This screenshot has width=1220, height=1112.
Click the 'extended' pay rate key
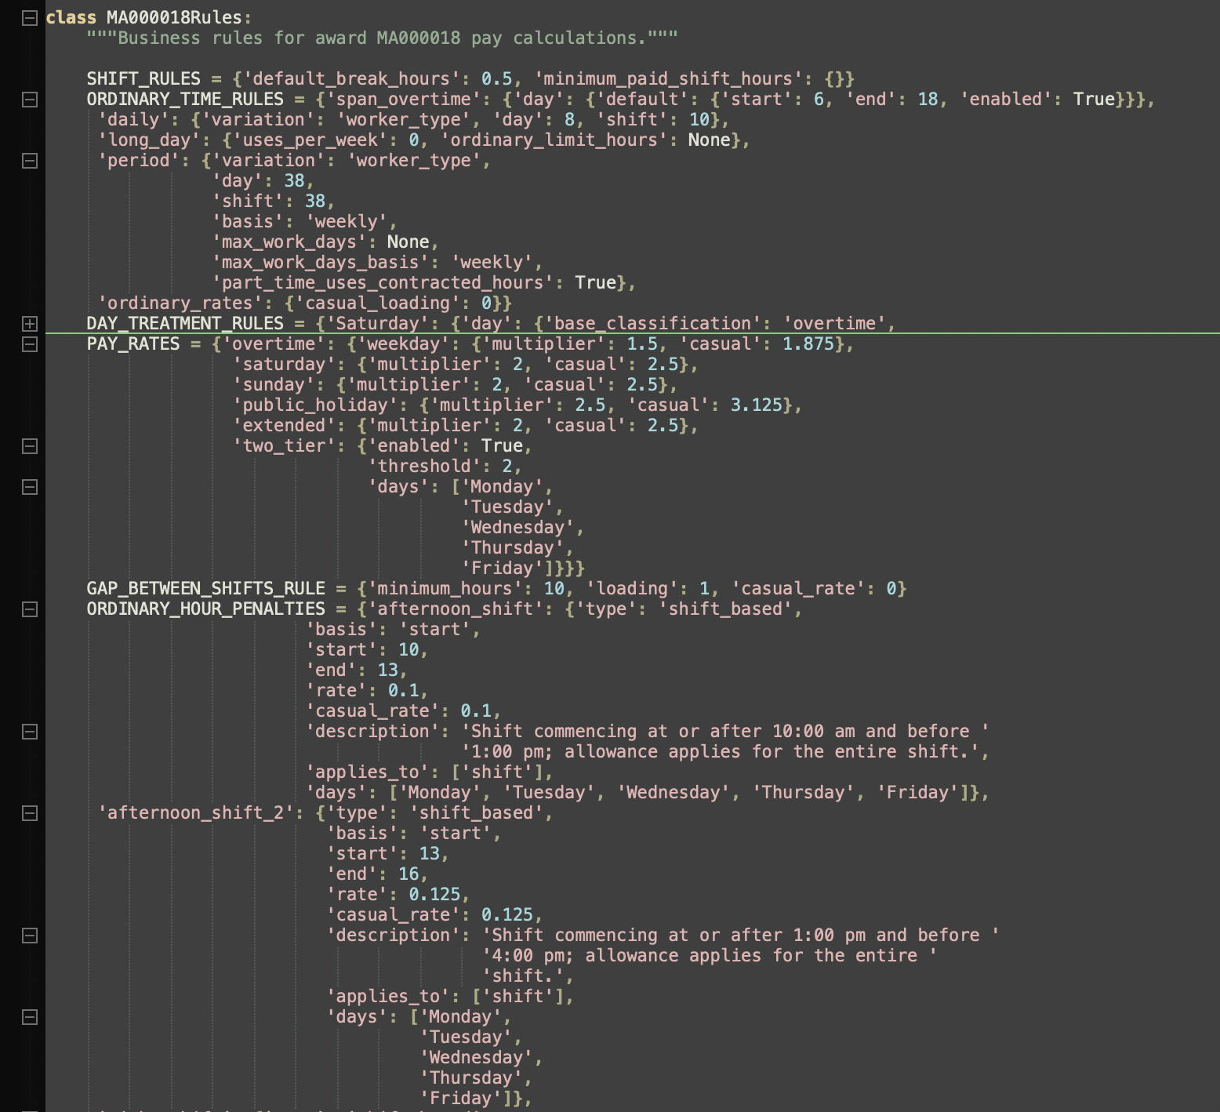pos(284,425)
